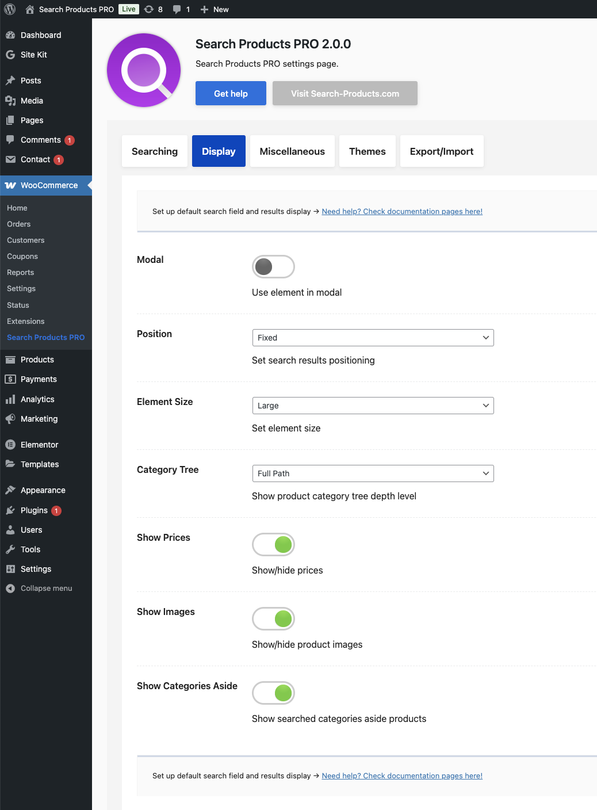The width and height of the screenshot is (597, 810).
Task: Disable Show Categories Aside
Action: click(x=273, y=693)
